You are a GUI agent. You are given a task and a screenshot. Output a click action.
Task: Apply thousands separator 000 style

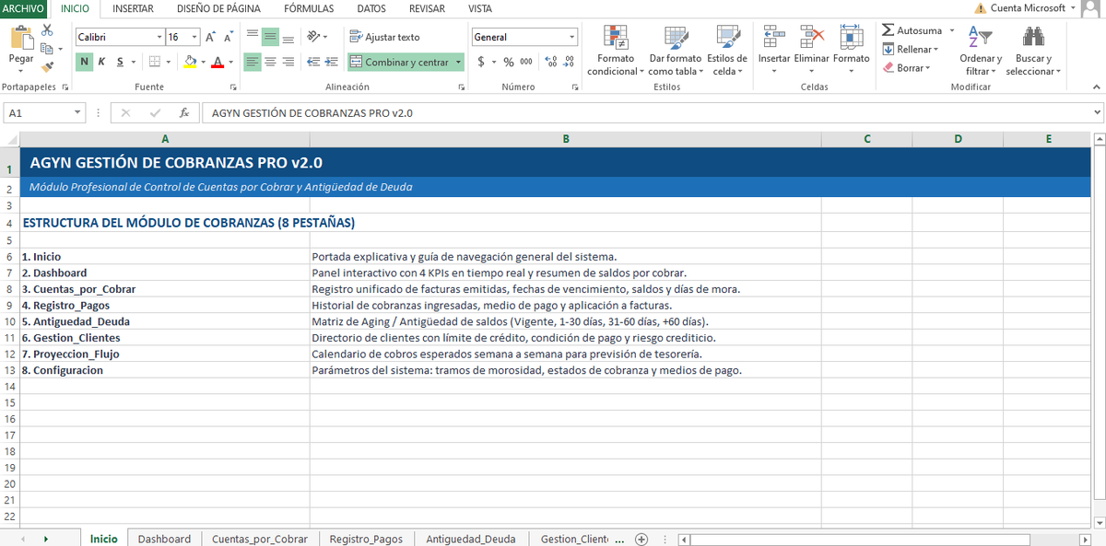(526, 62)
